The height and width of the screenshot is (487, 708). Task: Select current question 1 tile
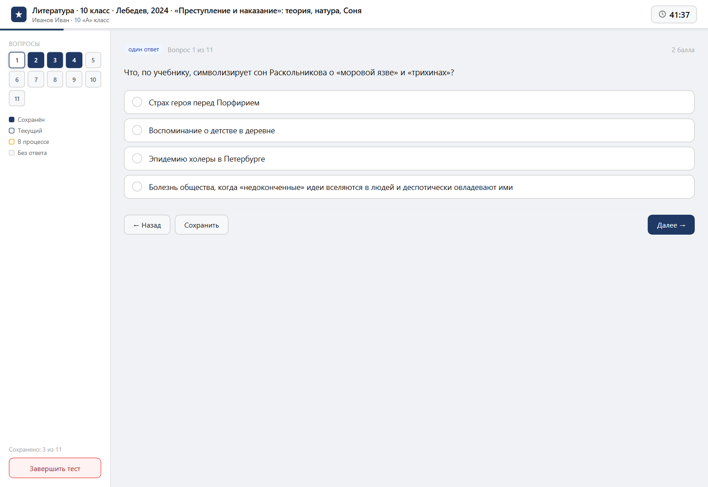[17, 60]
